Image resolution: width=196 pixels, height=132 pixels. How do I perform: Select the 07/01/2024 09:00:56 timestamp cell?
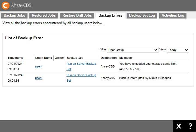tap(15, 78)
